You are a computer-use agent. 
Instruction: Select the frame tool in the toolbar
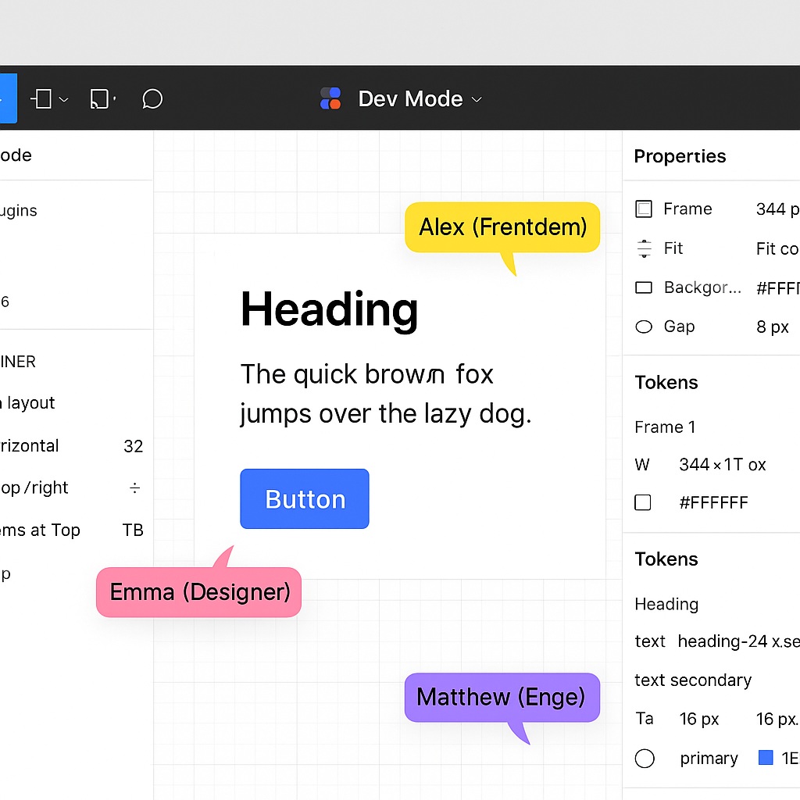pos(99,98)
